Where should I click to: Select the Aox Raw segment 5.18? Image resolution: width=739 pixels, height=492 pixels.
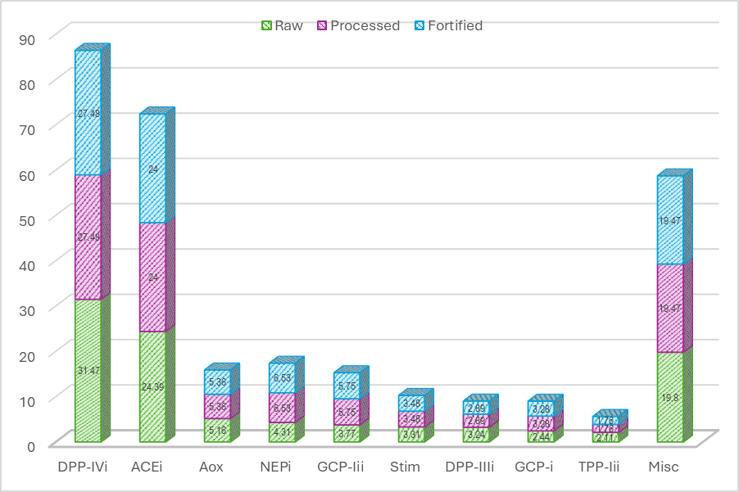tap(217, 431)
